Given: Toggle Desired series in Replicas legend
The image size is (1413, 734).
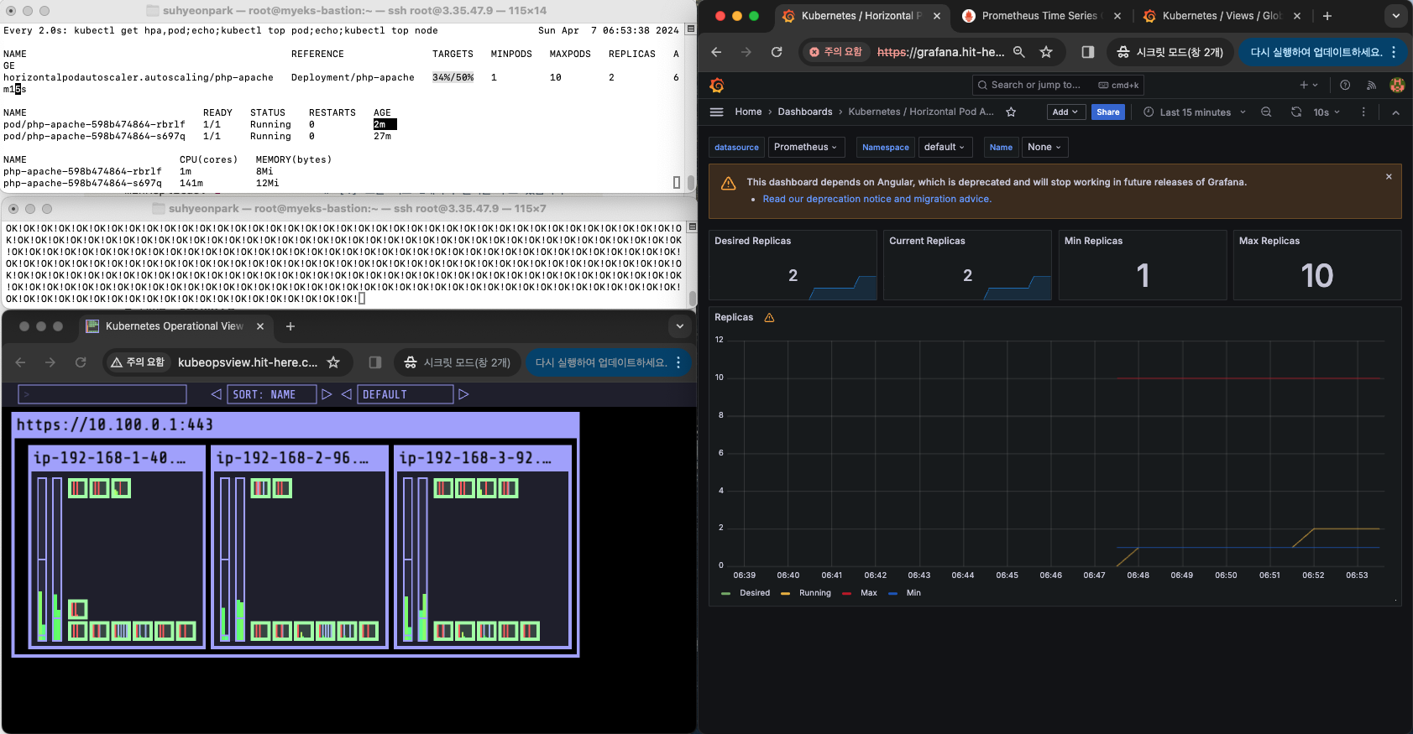Looking at the screenshot, I should tap(746, 593).
